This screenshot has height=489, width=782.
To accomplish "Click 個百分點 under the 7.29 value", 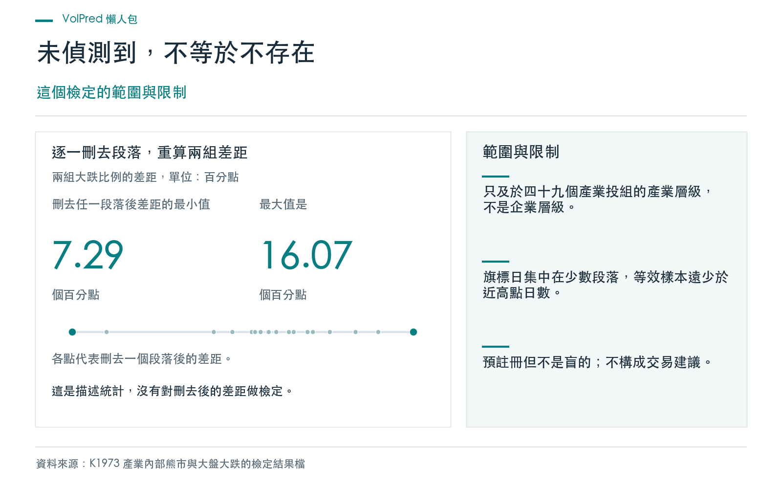I will pos(76,295).
